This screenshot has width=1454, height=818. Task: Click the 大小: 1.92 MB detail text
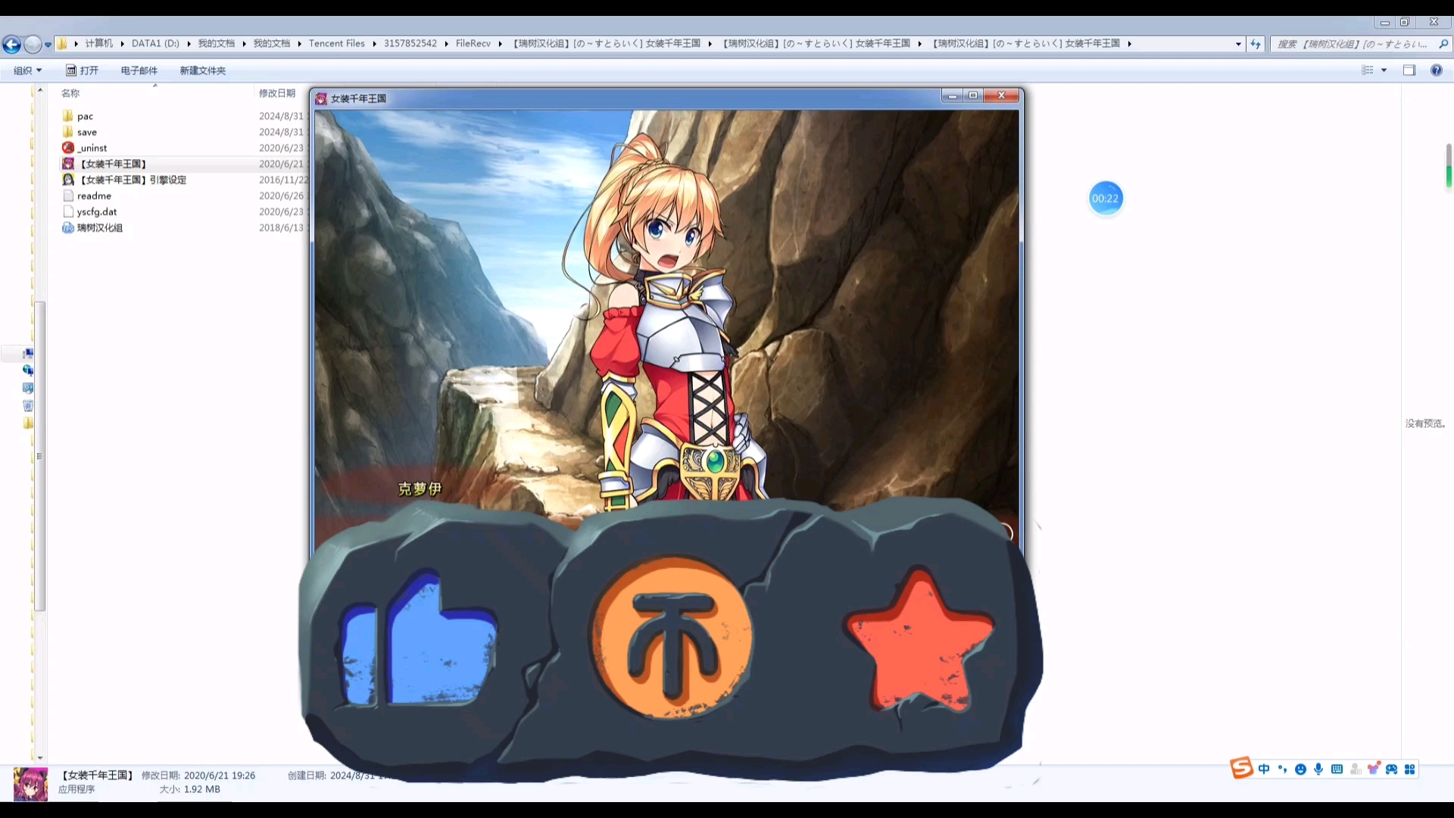189,789
